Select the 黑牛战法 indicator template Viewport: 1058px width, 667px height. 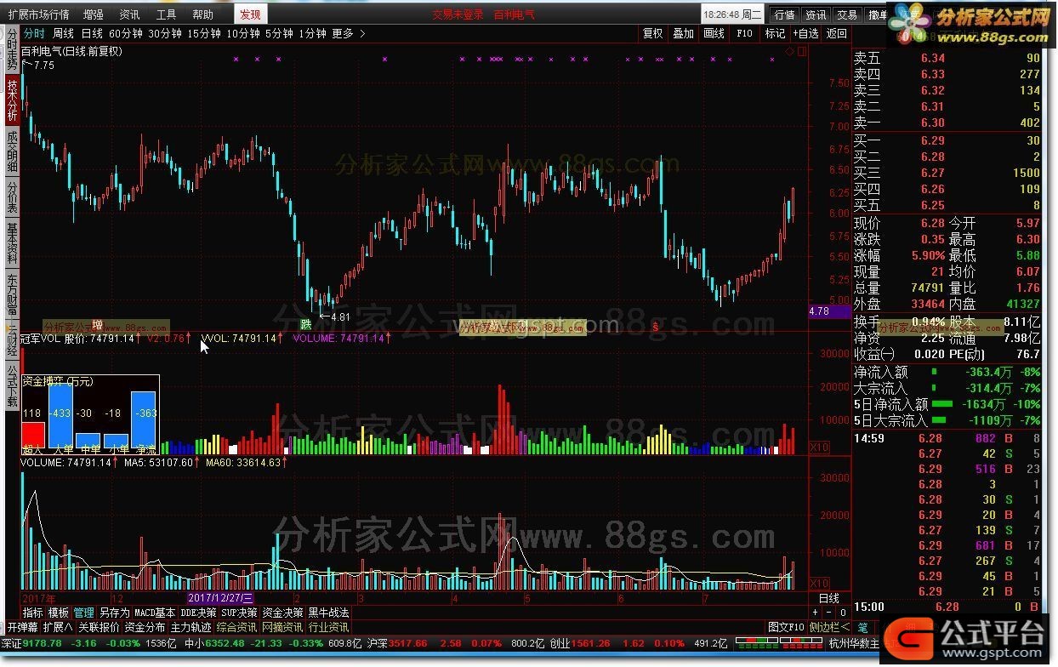tap(328, 613)
